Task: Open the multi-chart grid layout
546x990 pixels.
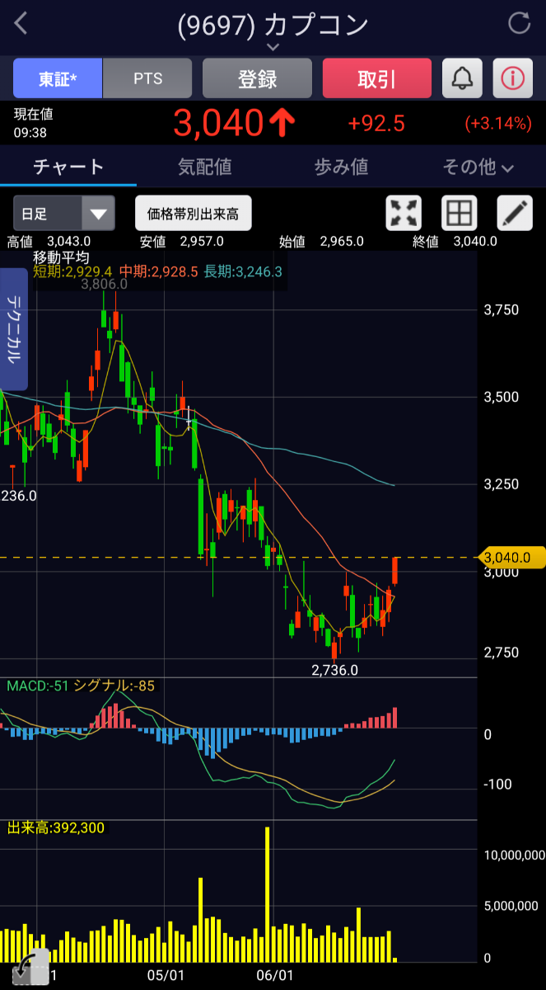Action: (460, 214)
